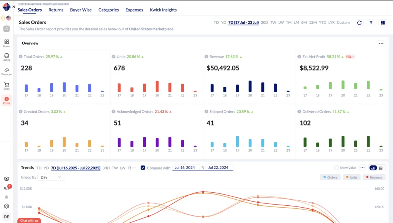Switch Trends to table view icon
The height and width of the screenshot is (223, 393).
tap(381, 168)
